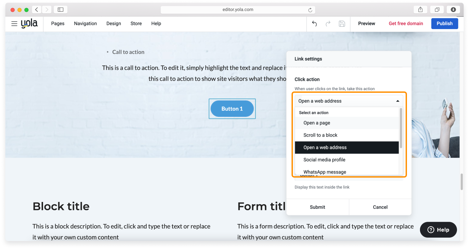Click the blue Publish button
The width and height of the screenshot is (469, 249).
tap(444, 23)
